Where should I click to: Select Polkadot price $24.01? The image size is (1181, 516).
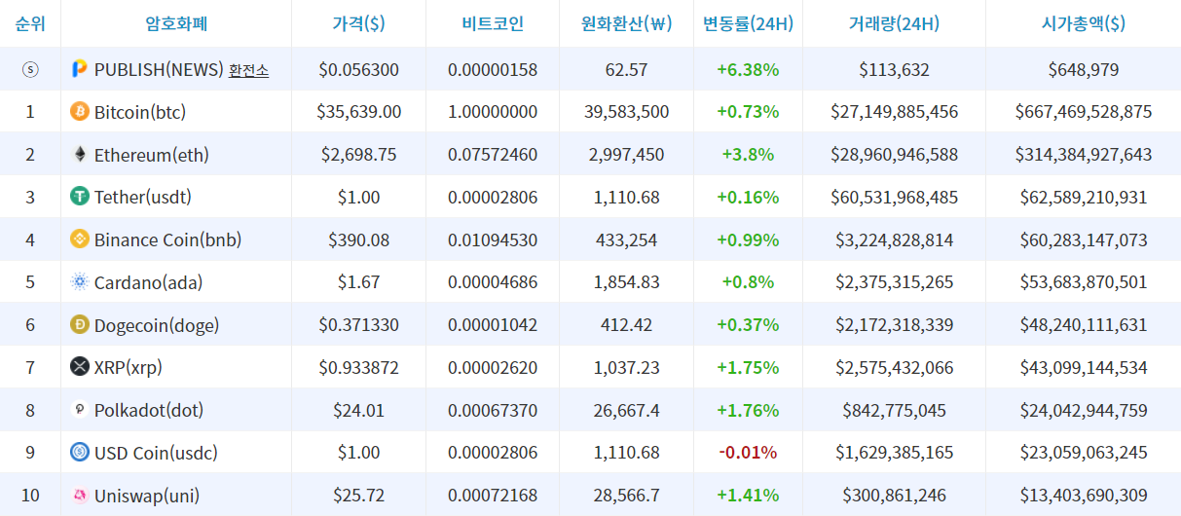(358, 410)
